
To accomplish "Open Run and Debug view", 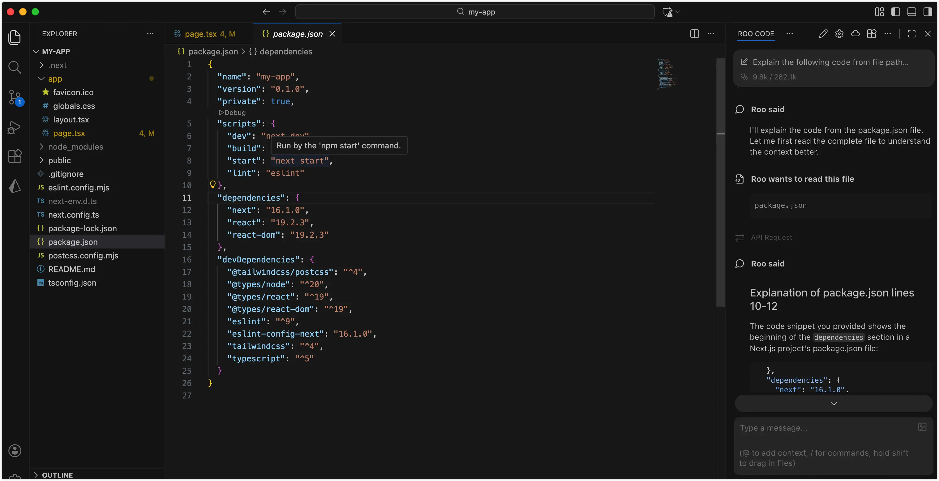I will pyautogui.click(x=15, y=127).
